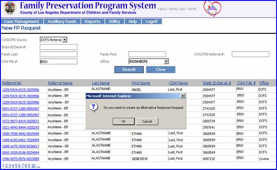Open the Case Management menu
The width and height of the screenshot is (277, 170).
22,21
